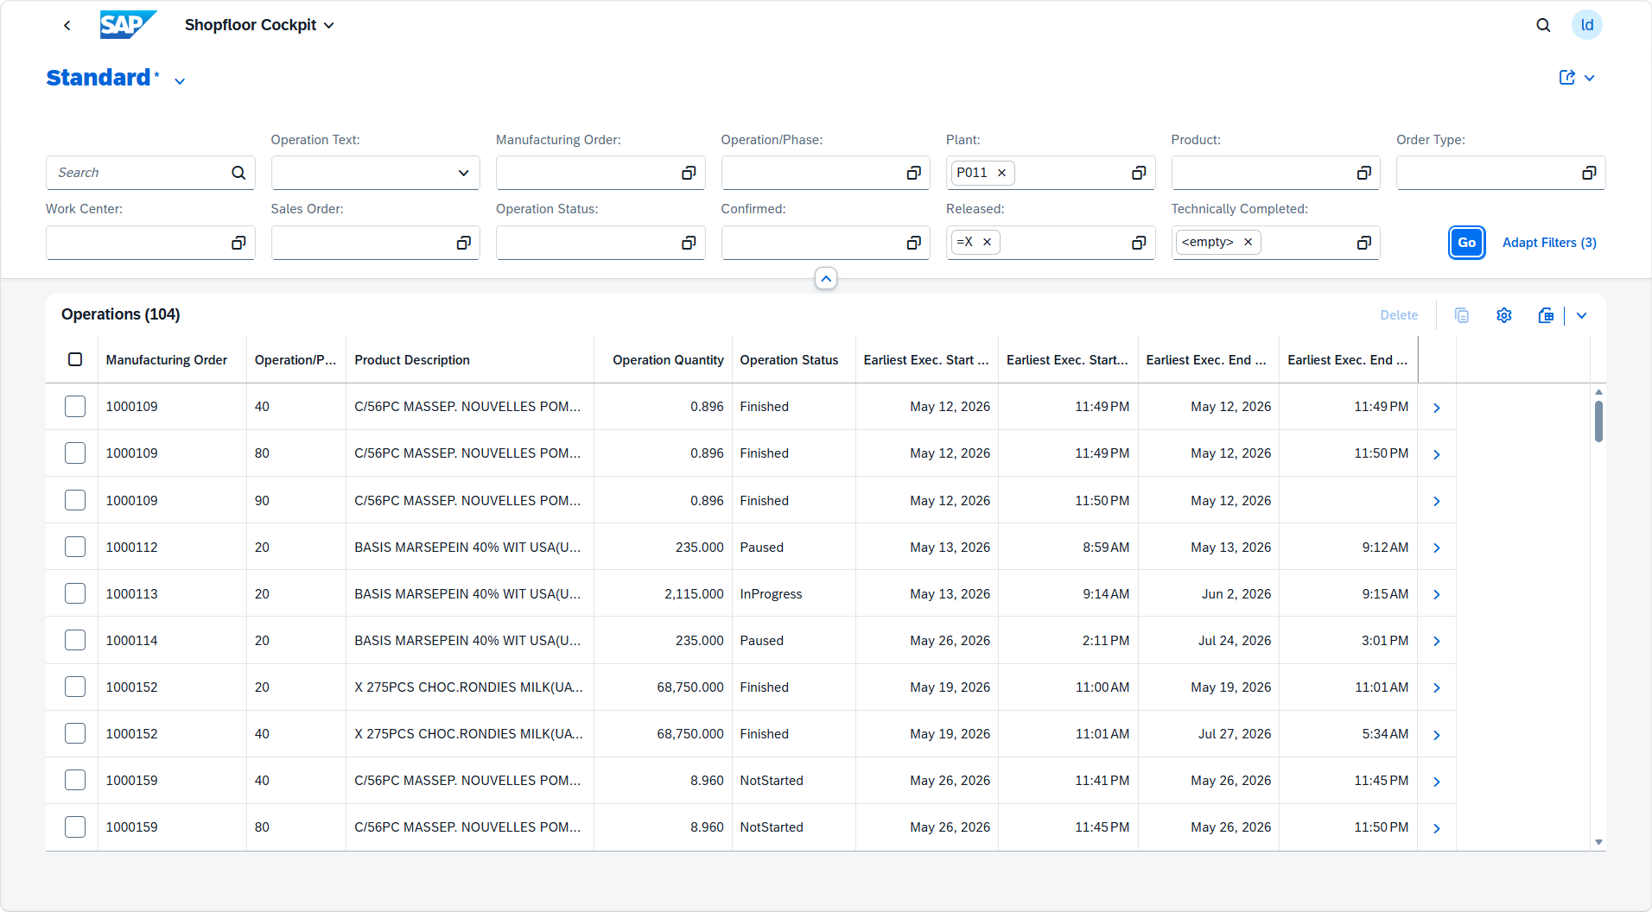Screen dimensions: 1652x912
Task: Select row 1000109 operation 80
Action: 75,453
